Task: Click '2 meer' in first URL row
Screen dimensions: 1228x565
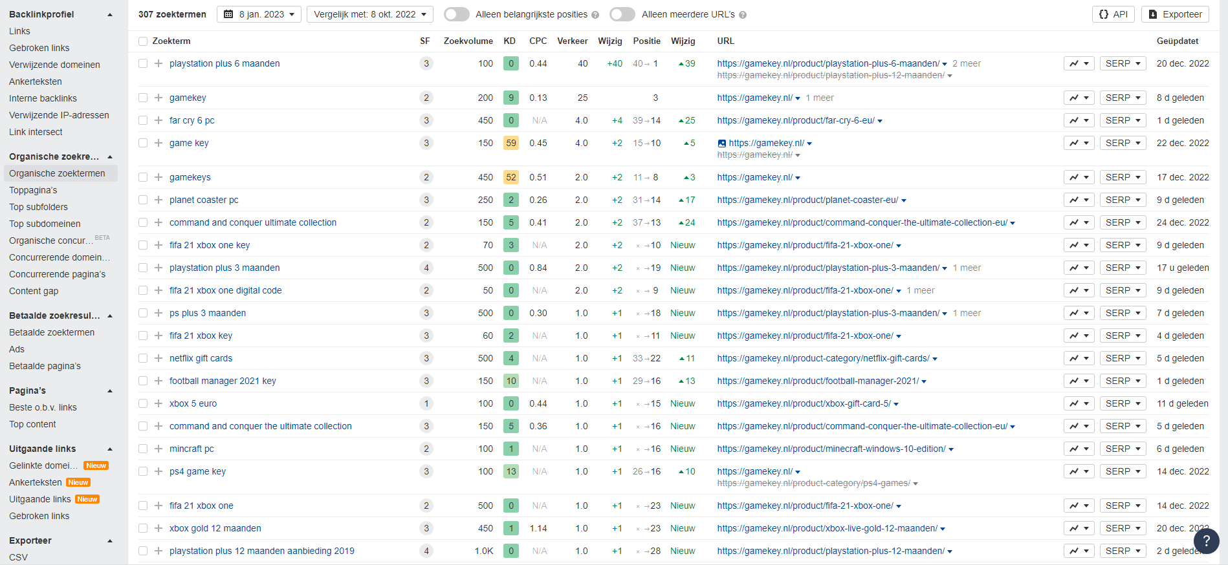Action: 967,63
